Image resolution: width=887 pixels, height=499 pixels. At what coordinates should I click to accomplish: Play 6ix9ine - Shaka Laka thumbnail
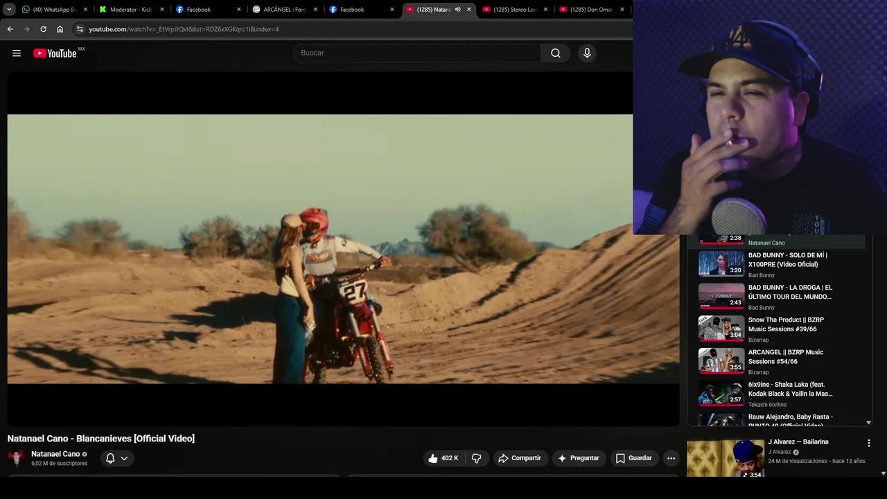tap(721, 393)
